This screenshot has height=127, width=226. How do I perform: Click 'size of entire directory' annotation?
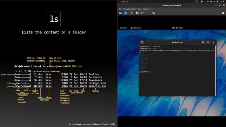point(47,71)
